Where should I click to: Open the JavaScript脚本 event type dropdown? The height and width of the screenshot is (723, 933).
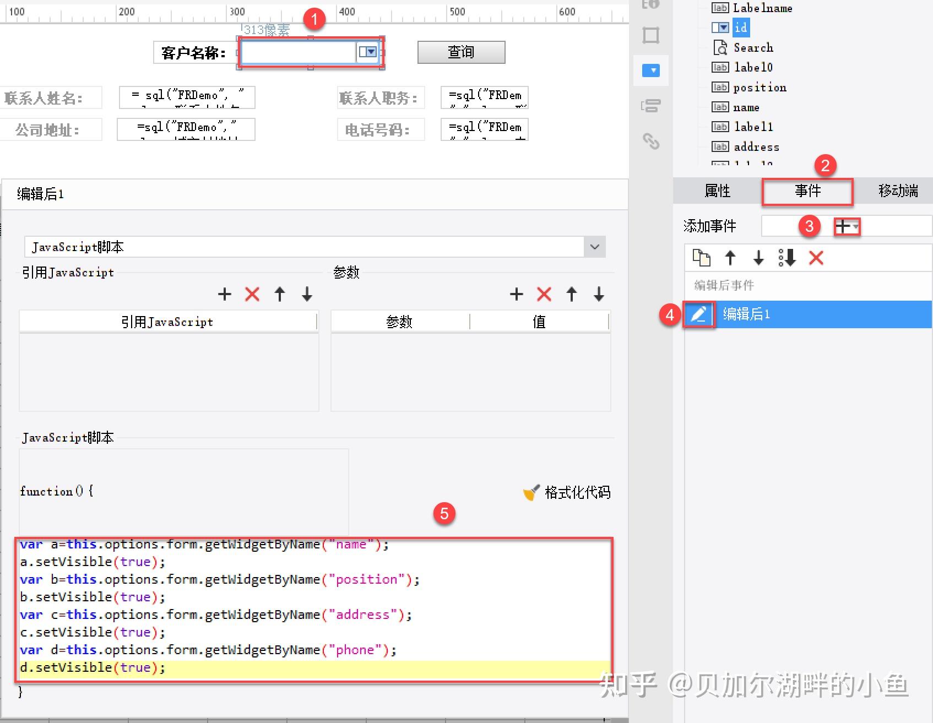click(x=594, y=247)
